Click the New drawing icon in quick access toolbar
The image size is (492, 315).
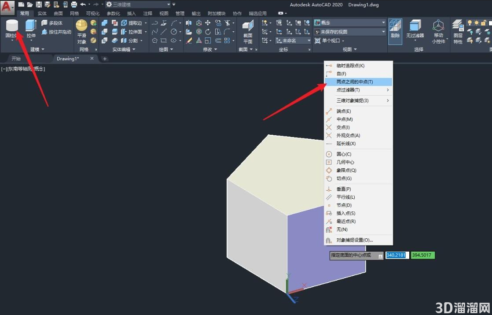[21, 4]
